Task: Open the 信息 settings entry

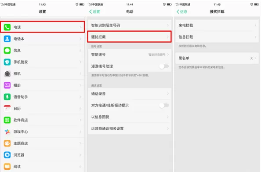Action: (x=43, y=50)
